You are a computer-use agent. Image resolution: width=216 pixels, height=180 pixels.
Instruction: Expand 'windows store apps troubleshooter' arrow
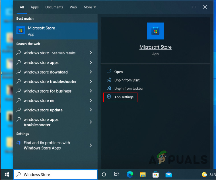(91, 122)
